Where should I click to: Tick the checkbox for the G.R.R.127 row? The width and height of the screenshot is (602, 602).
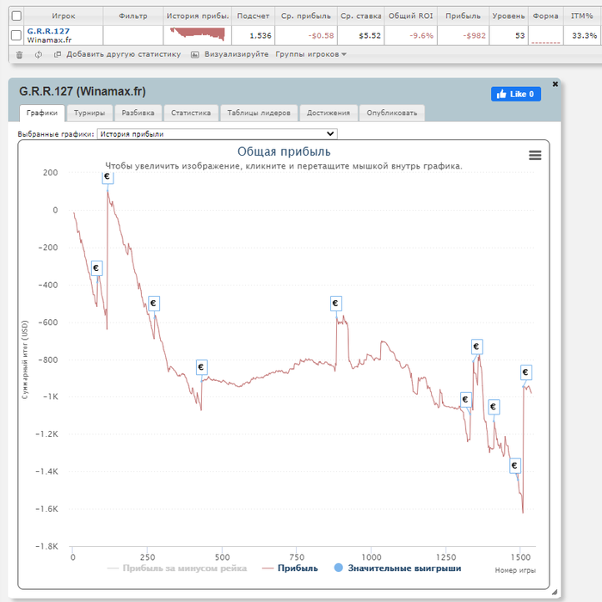tap(16, 35)
